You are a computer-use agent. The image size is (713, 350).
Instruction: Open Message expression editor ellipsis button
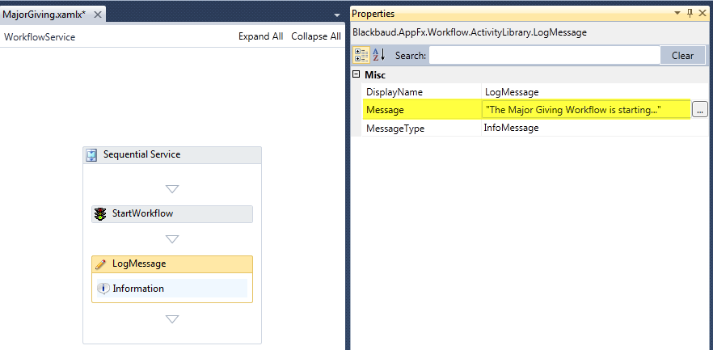pos(700,110)
